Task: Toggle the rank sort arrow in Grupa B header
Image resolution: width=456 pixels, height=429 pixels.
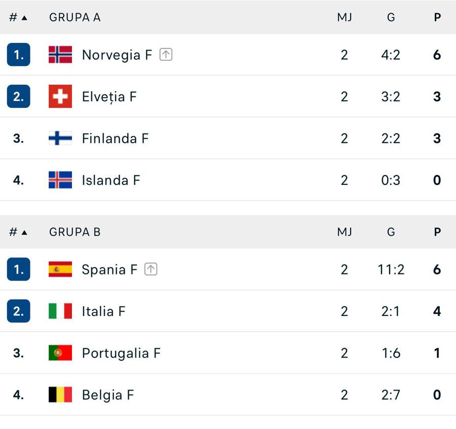Action: pos(24,232)
